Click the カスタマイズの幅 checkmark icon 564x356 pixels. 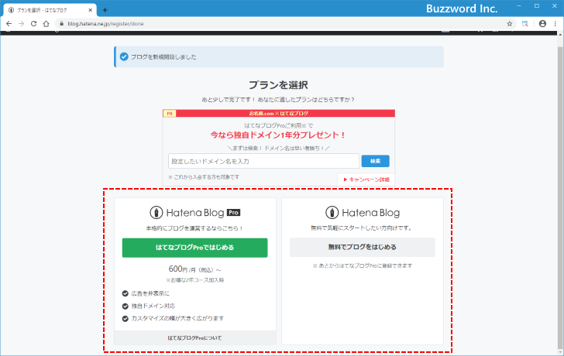(x=126, y=319)
